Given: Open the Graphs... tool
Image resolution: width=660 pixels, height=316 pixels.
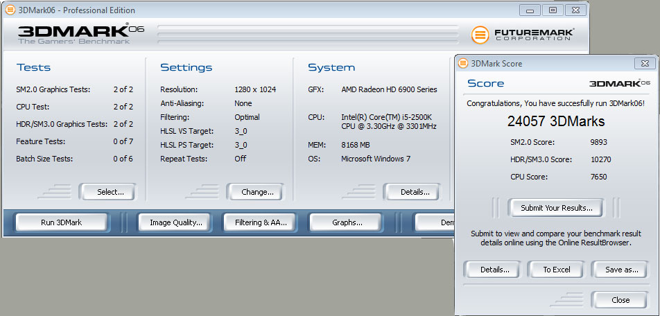Looking at the screenshot, I should click(347, 222).
